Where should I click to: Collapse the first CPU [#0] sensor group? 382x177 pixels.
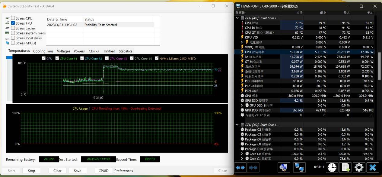[x=237, y=18]
